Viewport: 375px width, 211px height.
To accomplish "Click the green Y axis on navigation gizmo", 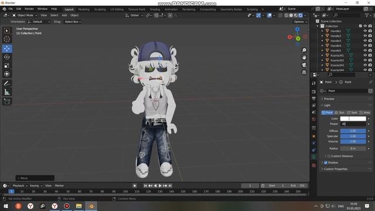I will (x=298, y=39).
